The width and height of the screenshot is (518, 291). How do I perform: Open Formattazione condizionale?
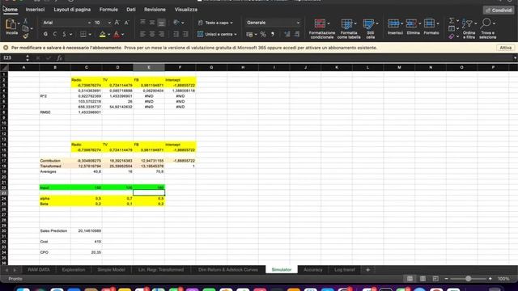[322, 29]
